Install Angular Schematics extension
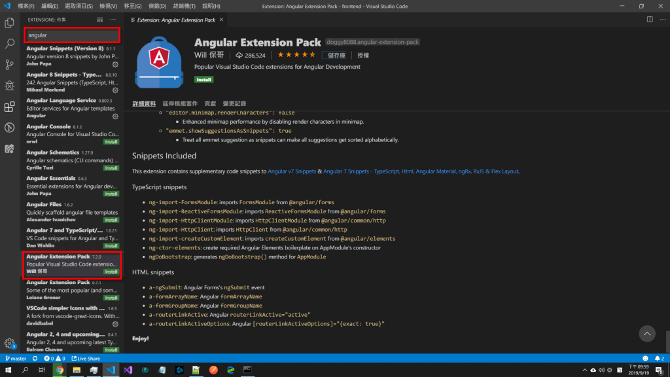 tap(111, 168)
